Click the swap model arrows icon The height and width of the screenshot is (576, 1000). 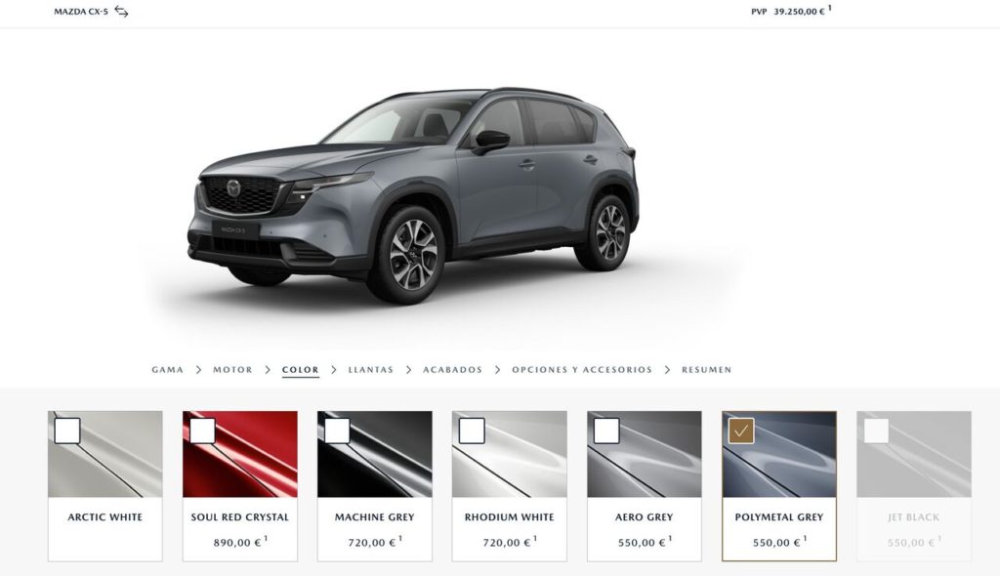[121, 12]
